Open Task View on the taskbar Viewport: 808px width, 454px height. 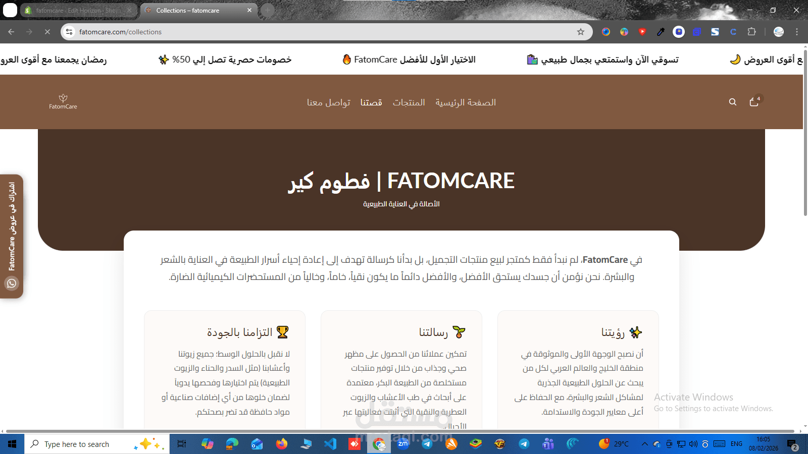click(182, 444)
